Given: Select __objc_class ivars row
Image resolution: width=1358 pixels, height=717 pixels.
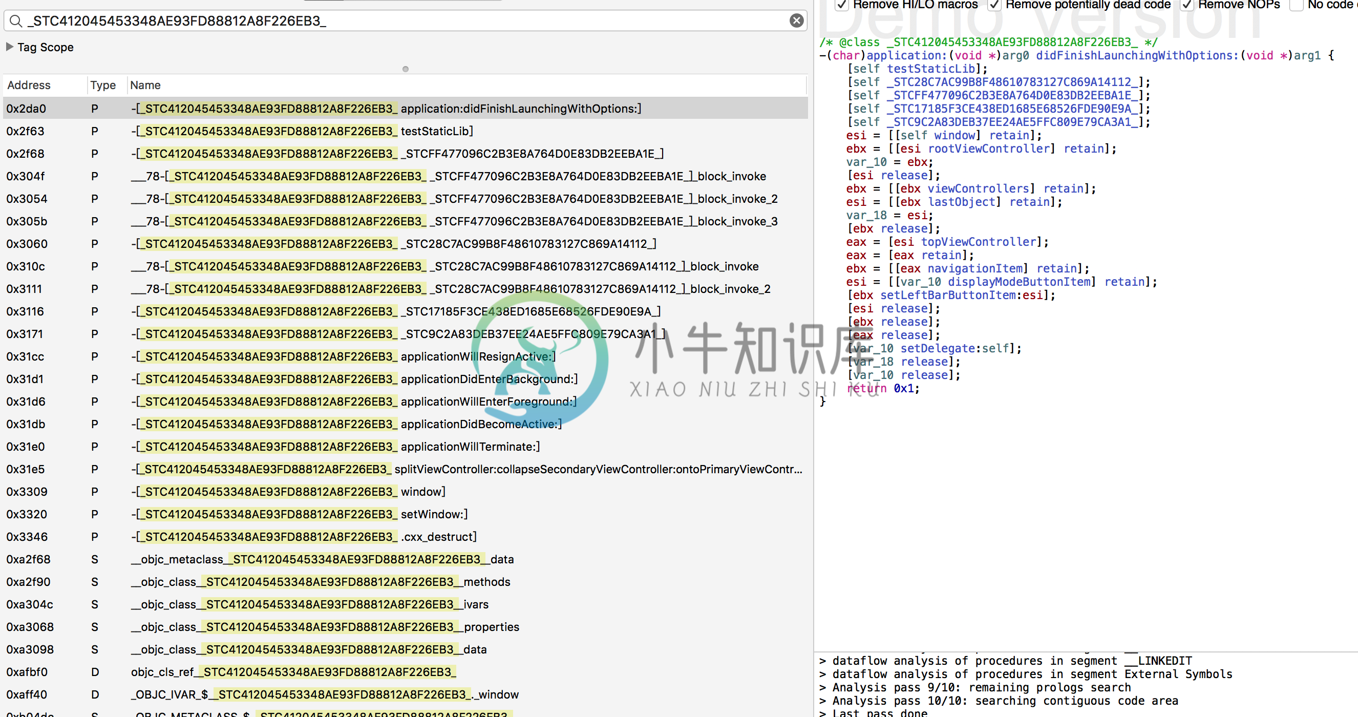Looking at the screenshot, I should click(x=405, y=605).
